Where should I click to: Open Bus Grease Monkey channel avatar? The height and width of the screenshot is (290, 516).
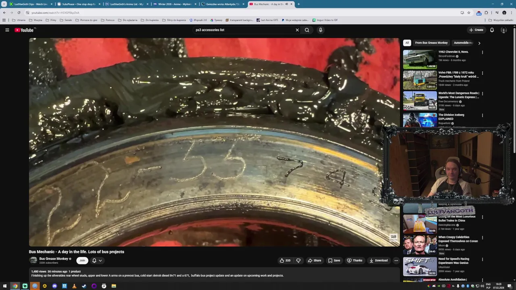click(33, 261)
